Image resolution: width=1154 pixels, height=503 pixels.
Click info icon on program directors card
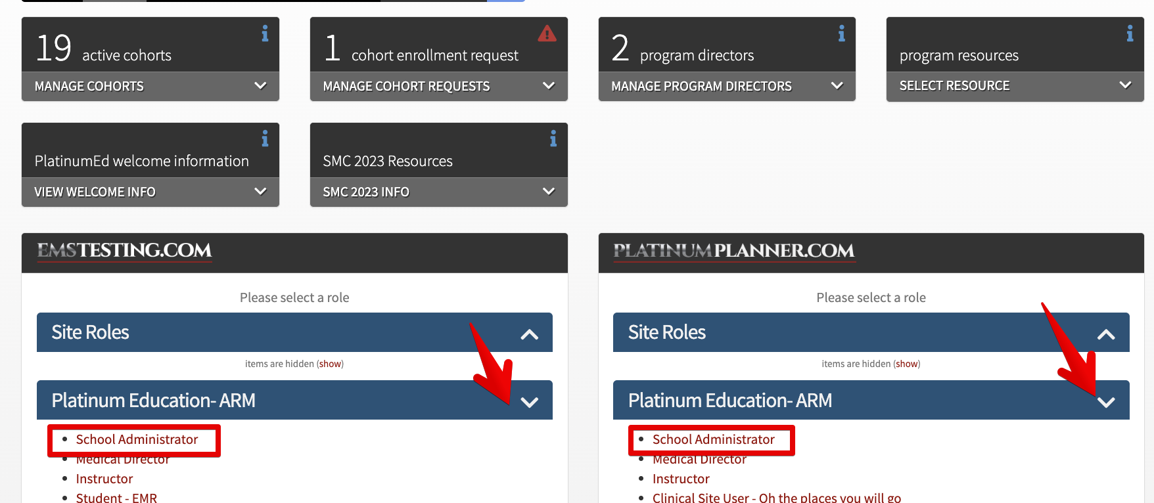pos(841,33)
